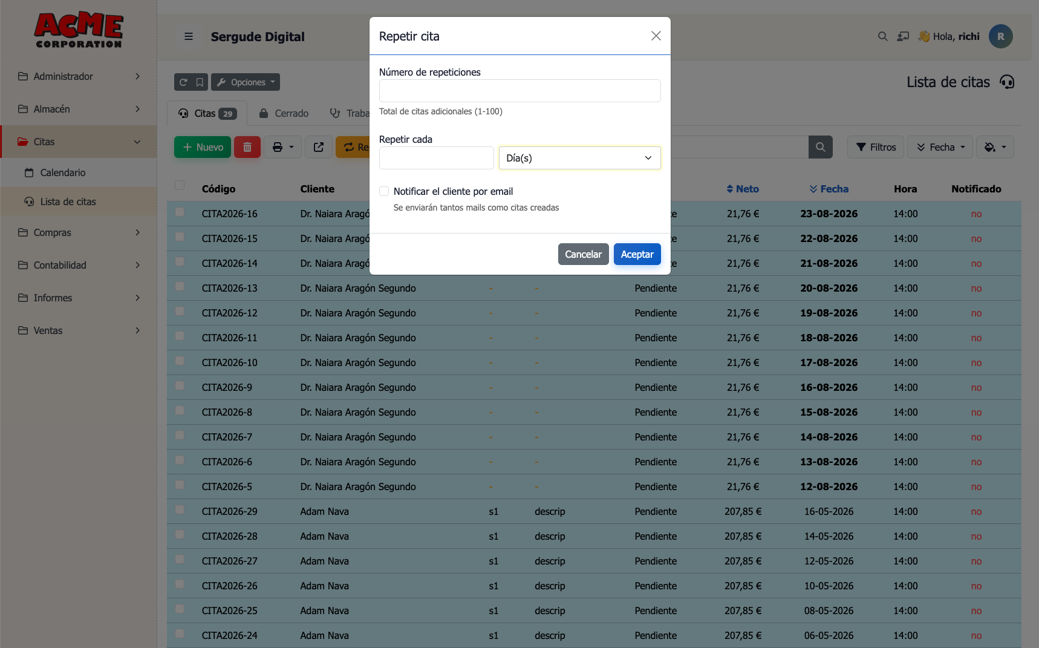Image resolution: width=1039 pixels, height=648 pixels.
Task: Open Calendario in the sidebar
Action: pyautogui.click(x=63, y=172)
